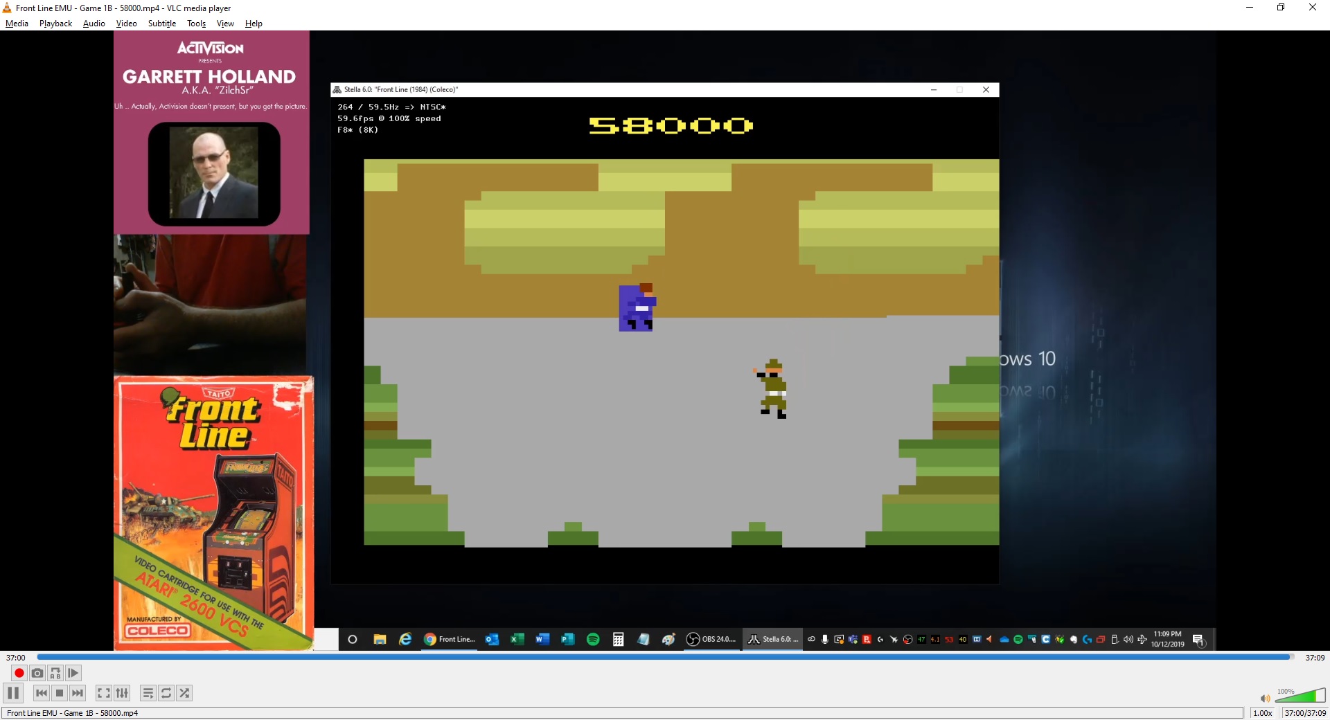The image size is (1330, 720).
Task: Skip to previous media track
Action: (x=42, y=693)
